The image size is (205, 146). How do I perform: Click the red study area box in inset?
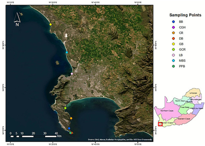(x=160, y=124)
